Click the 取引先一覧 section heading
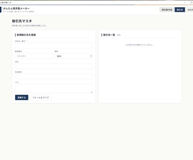Image resolution: width=193 pixels, height=160 pixels. click(x=109, y=35)
